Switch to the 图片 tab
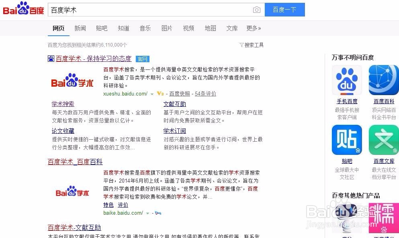The height and width of the screenshot is (238, 399). coord(167,28)
